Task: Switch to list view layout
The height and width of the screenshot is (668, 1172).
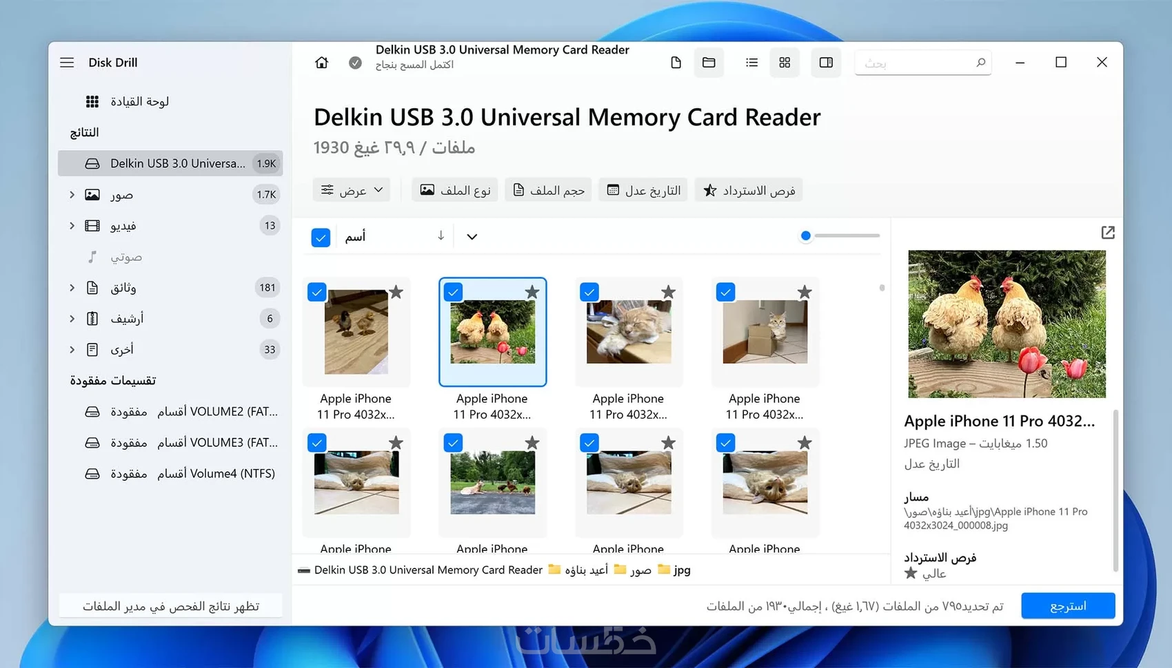Action: pos(751,63)
